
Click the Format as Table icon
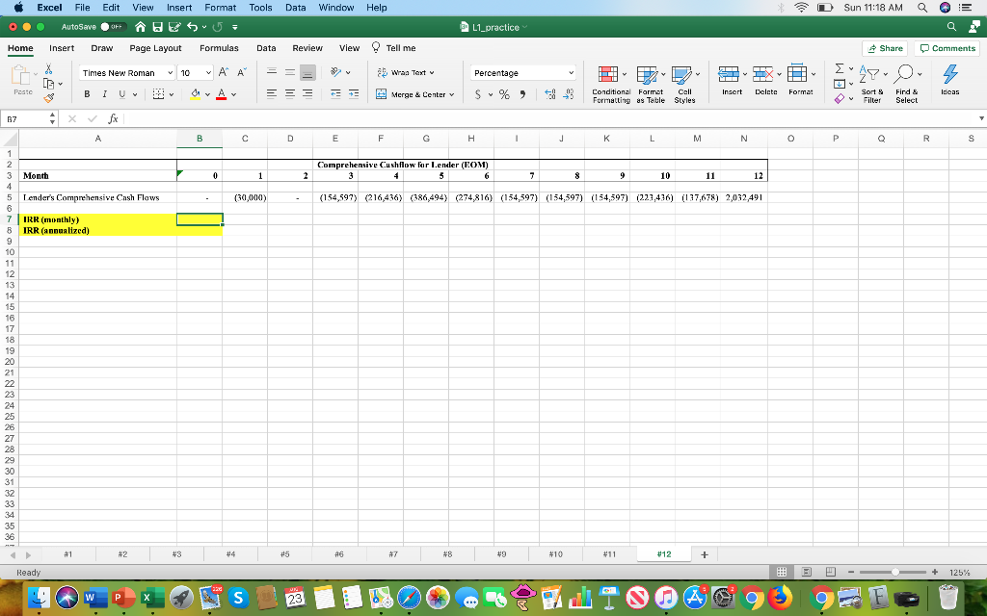pos(651,85)
